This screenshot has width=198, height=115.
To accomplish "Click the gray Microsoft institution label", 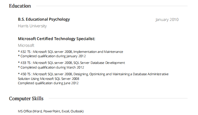I will (x=26, y=45).
